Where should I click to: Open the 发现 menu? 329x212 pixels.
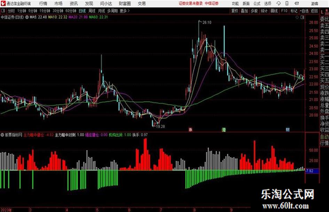pos(89,3)
